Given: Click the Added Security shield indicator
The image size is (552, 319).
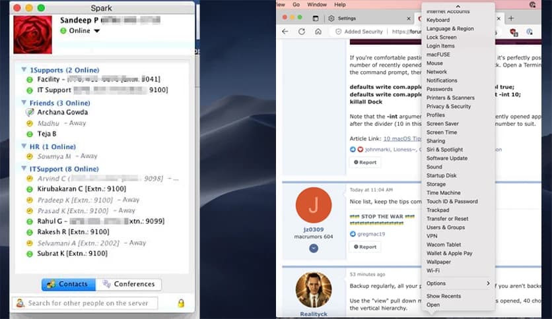Looking at the screenshot, I should coord(359,32).
